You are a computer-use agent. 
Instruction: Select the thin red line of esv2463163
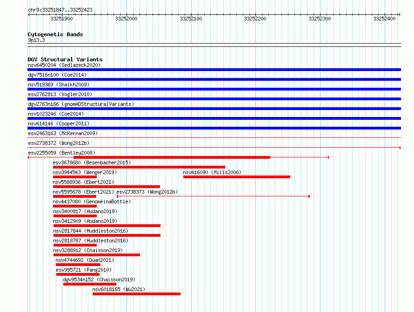pos(214,138)
